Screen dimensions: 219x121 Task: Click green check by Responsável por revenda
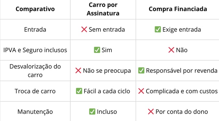click(141, 70)
